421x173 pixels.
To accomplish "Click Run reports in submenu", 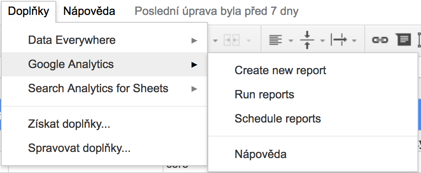I will tap(313, 95).
